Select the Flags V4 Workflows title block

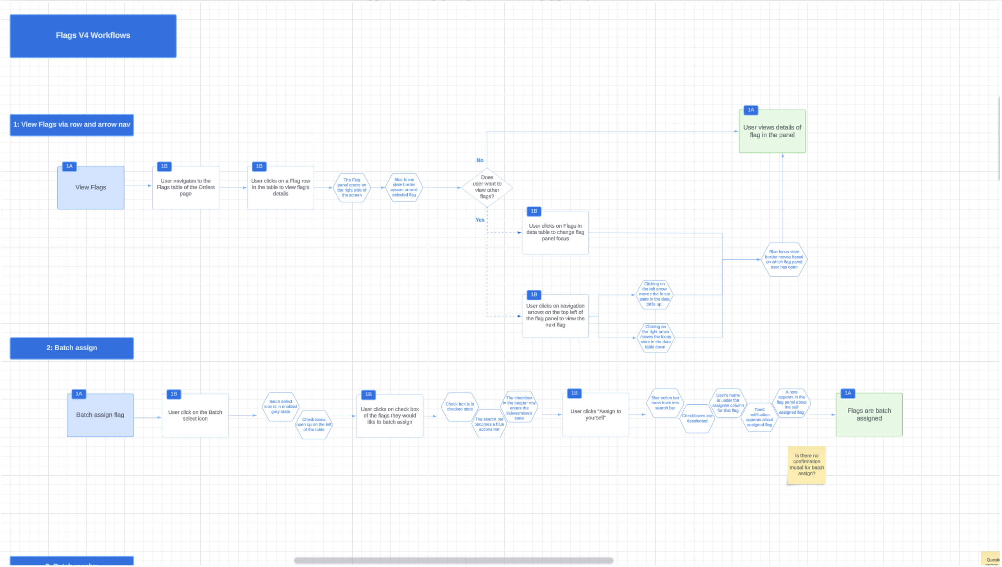pyautogui.click(x=93, y=36)
